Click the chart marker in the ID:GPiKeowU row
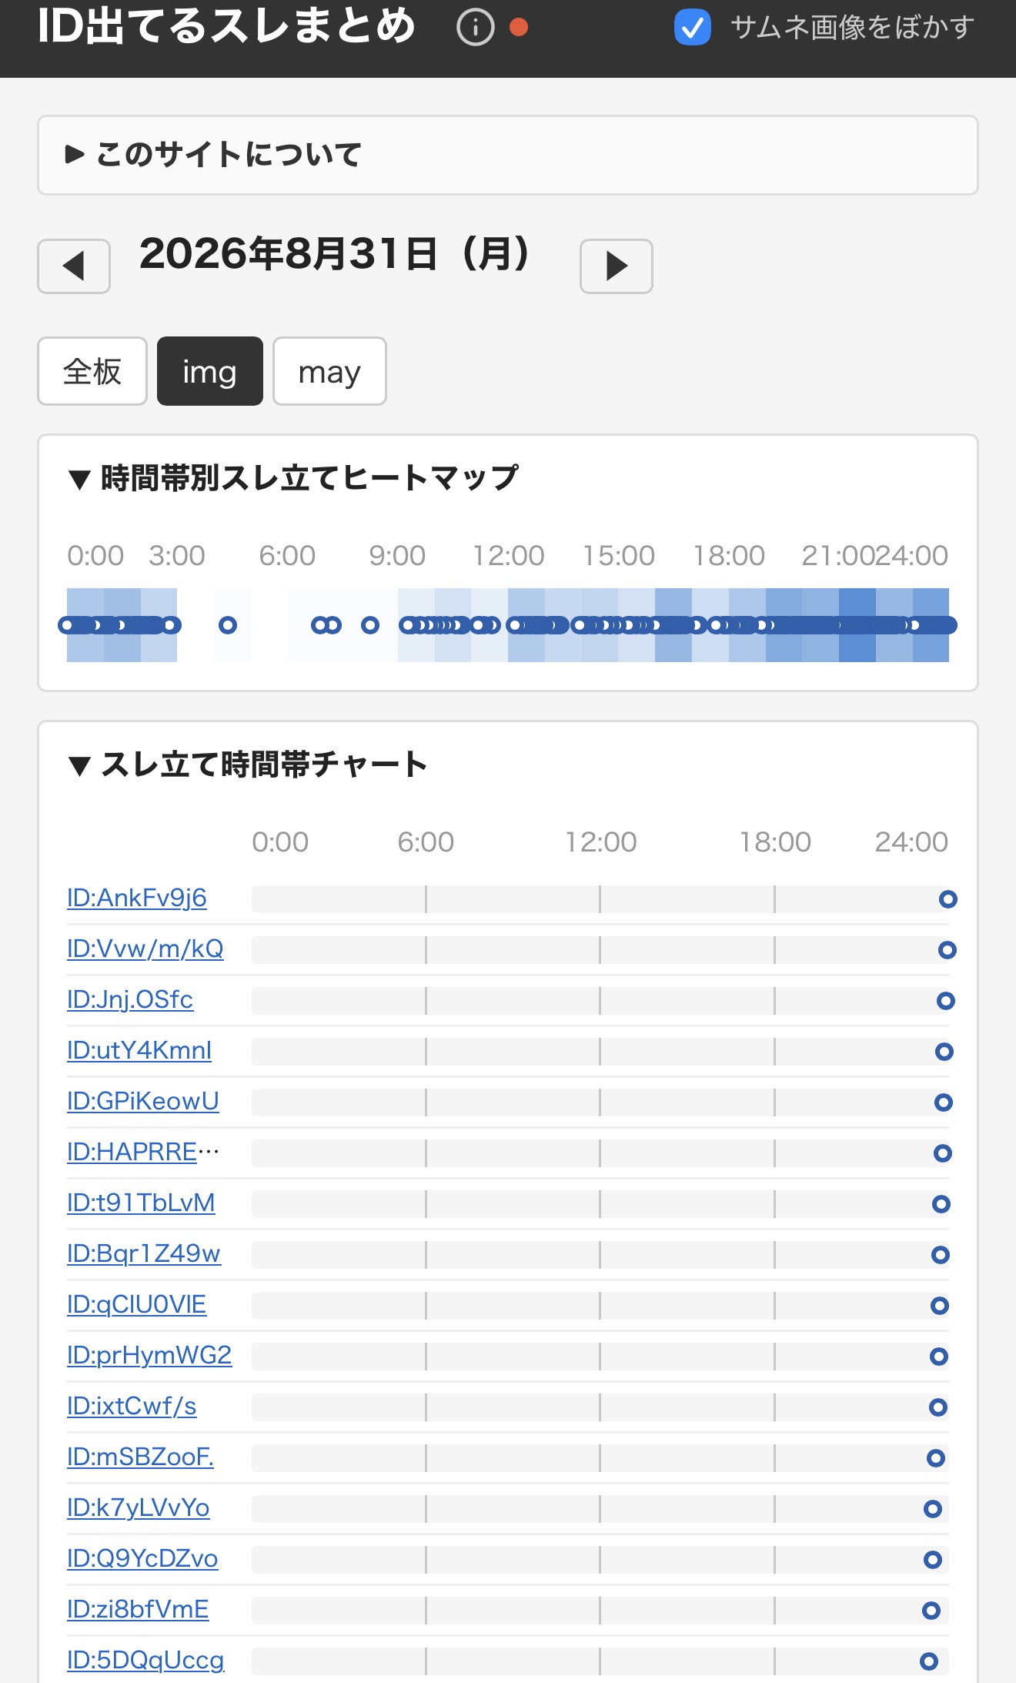The image size is (1016, 1683). point(943,1102)
